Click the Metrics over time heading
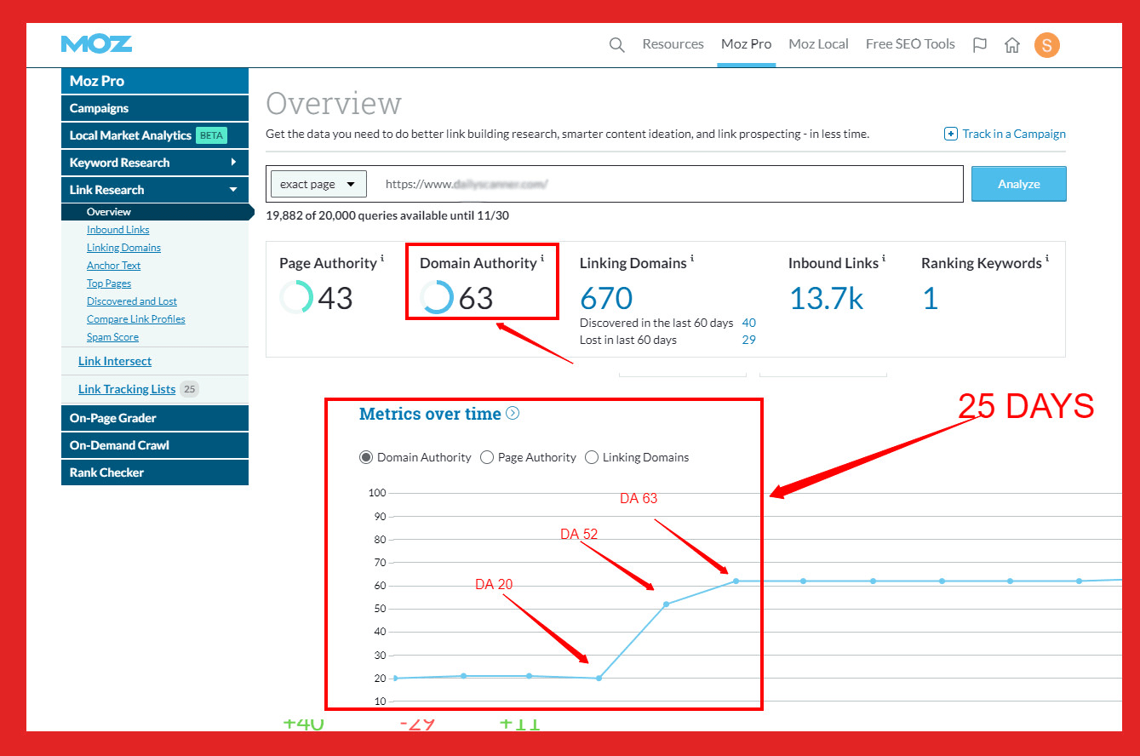This screenshot has height=756, width=1140. pyautogui.click(x=430, y=414)
